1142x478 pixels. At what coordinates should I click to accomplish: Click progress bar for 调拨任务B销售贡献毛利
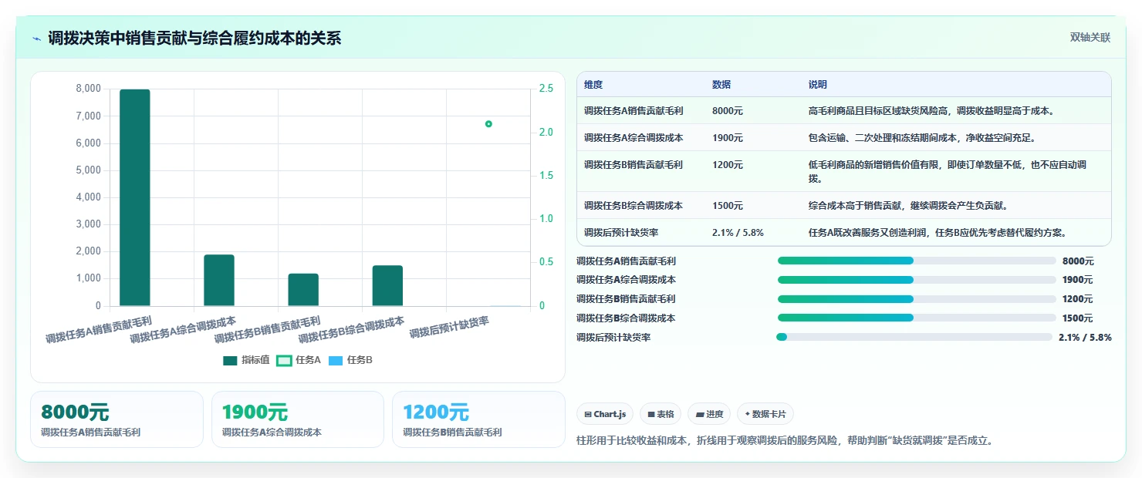click(917, 299)
